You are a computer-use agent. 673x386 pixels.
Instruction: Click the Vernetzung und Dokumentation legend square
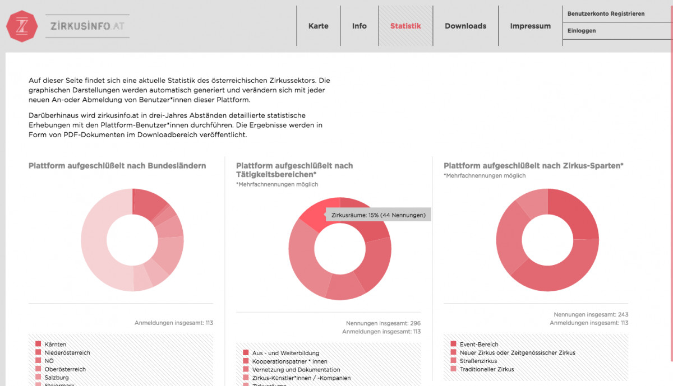coord(246,370)
